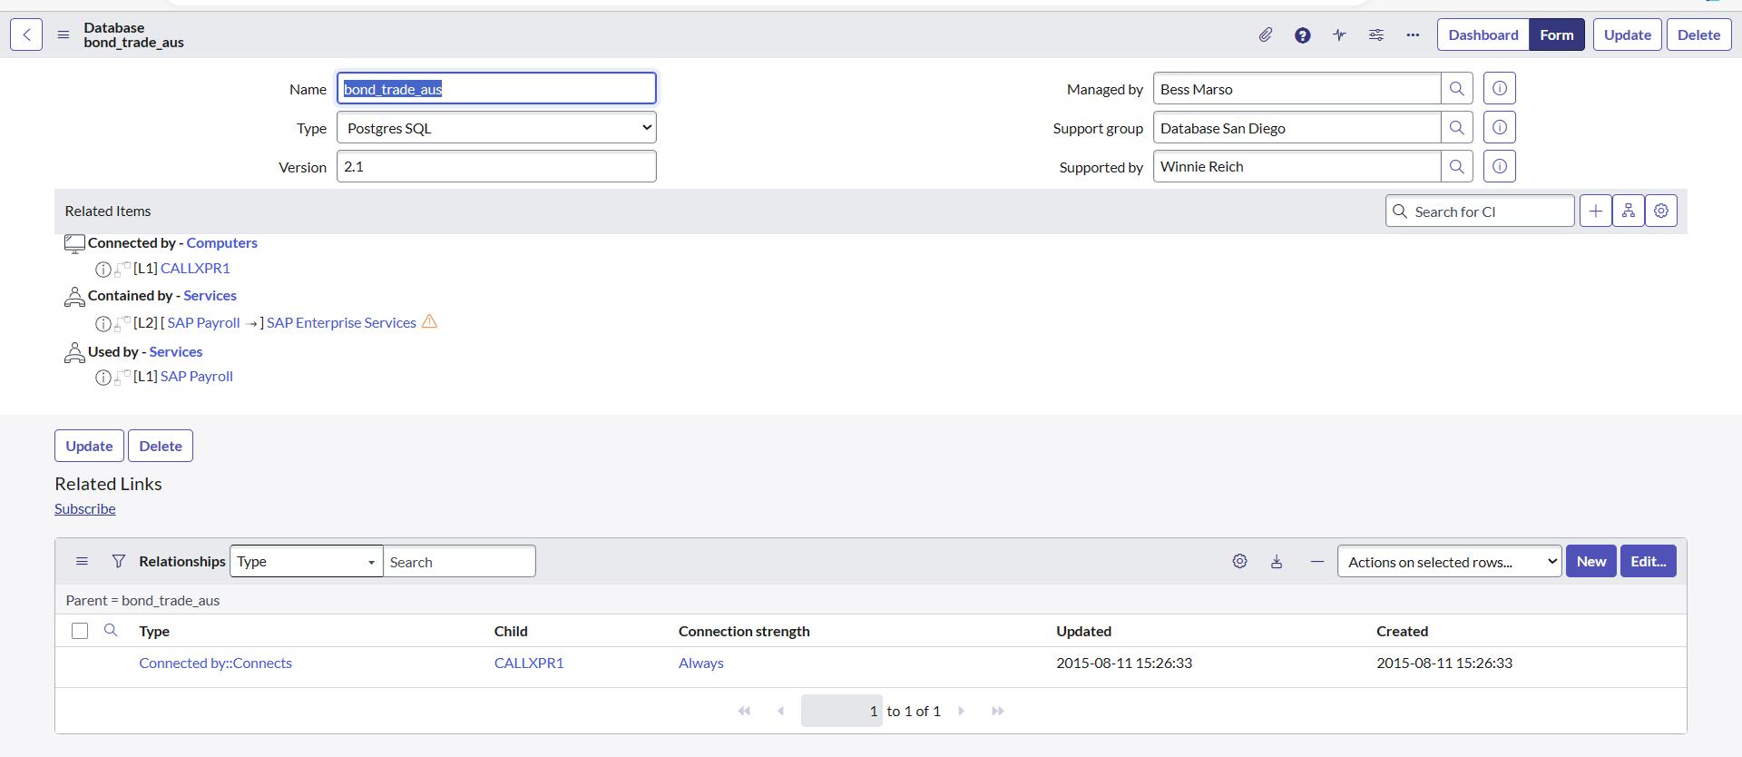Open Connected by::Connects relationship type link
Image resolution: width=1742 pixels, height=757 pixels.
coord(215,663)
